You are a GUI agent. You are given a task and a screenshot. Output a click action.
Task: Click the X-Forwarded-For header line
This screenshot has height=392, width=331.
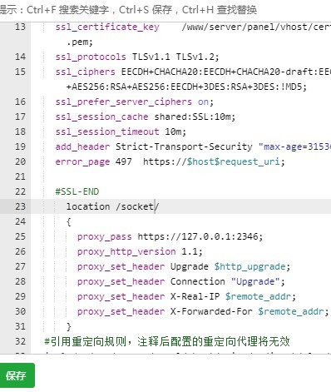[x=203, y=311]
